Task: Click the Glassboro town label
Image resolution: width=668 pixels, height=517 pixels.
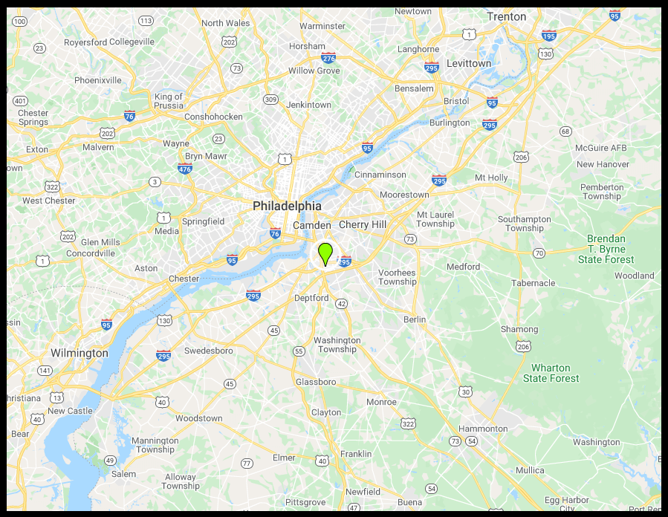Action: click(316, 382)
